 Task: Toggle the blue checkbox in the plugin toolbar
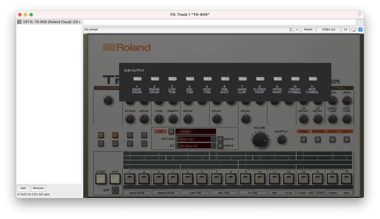point(360,29)
